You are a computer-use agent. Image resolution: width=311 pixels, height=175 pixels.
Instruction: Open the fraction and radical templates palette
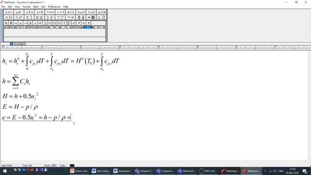[19, 17]
